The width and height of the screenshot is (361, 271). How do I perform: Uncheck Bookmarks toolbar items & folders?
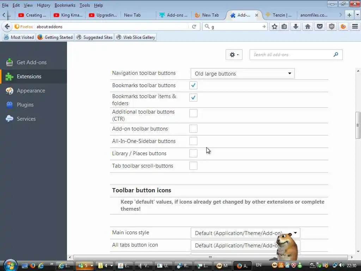(193, 97)
